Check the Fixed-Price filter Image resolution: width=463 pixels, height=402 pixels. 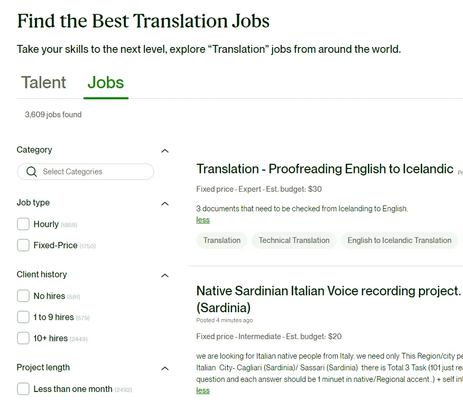(23, 245)
